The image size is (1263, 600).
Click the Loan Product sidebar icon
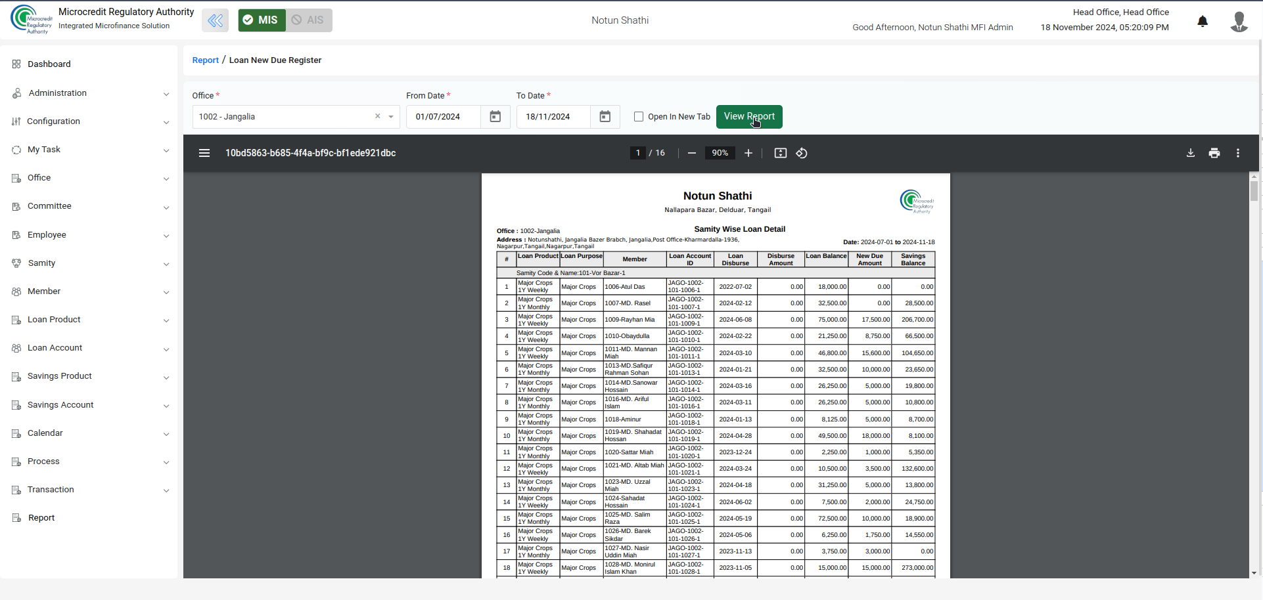(16, 320)
